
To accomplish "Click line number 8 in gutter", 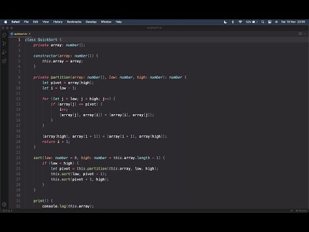I will 19,77.
